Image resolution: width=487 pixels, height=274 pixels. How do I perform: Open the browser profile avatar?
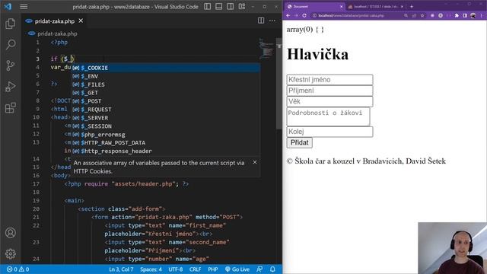[473, 15]
